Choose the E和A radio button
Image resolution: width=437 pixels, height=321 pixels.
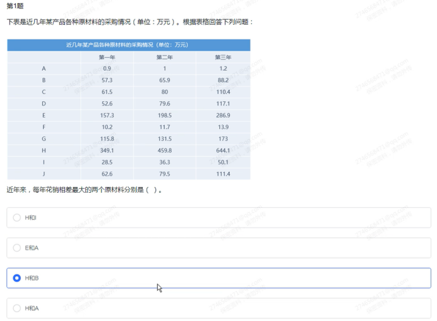click(17, 248)
